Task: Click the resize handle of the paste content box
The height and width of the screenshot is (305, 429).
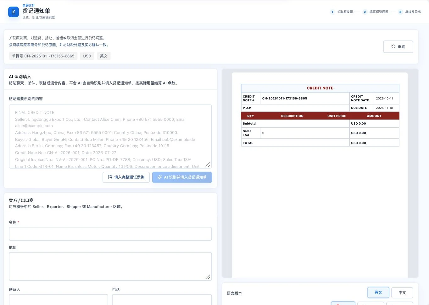Action: [x=208, y=164]
